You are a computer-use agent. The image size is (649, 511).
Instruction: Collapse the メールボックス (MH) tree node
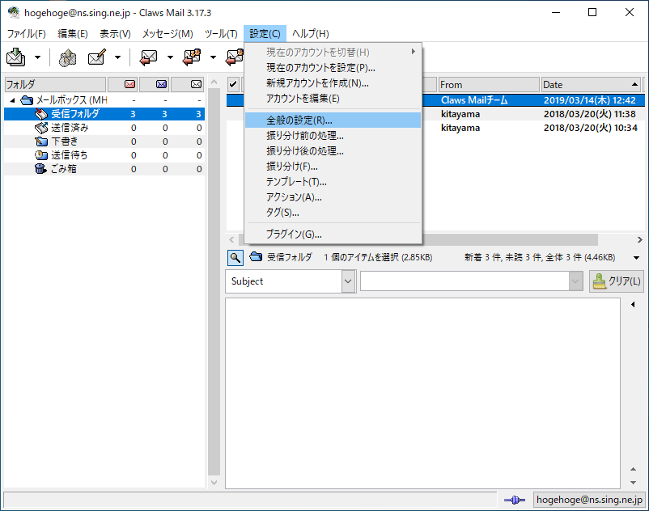(x=12, y=100)
